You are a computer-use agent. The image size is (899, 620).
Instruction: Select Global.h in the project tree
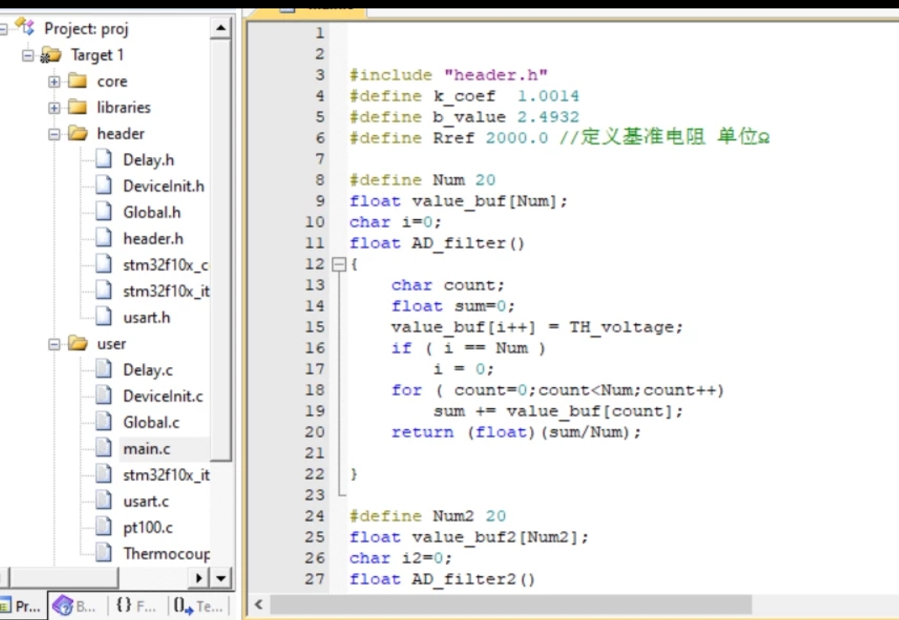152,213
